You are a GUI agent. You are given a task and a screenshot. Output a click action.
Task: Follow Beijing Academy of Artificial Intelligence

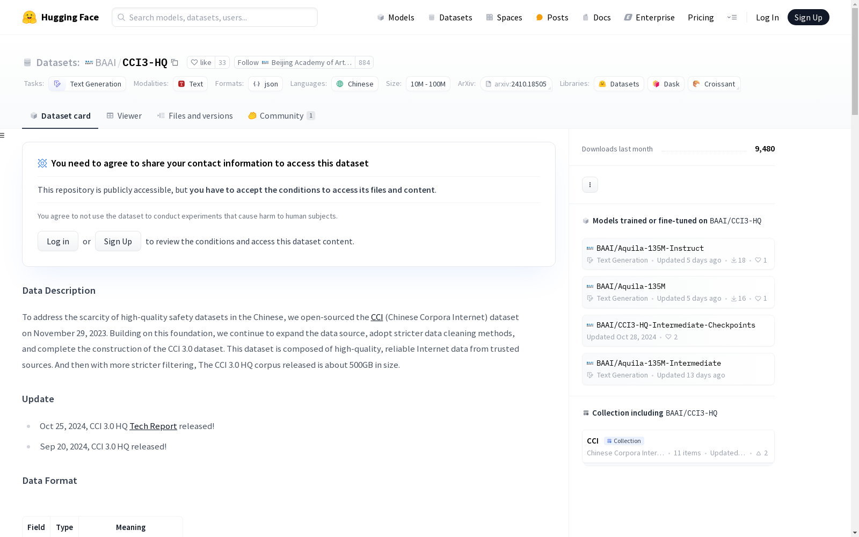point(294,62)
